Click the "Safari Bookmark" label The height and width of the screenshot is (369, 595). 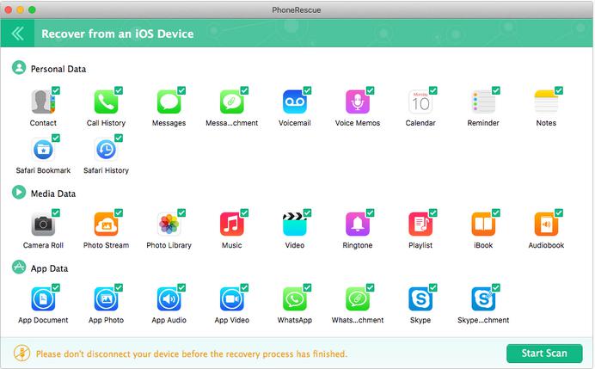43,170
